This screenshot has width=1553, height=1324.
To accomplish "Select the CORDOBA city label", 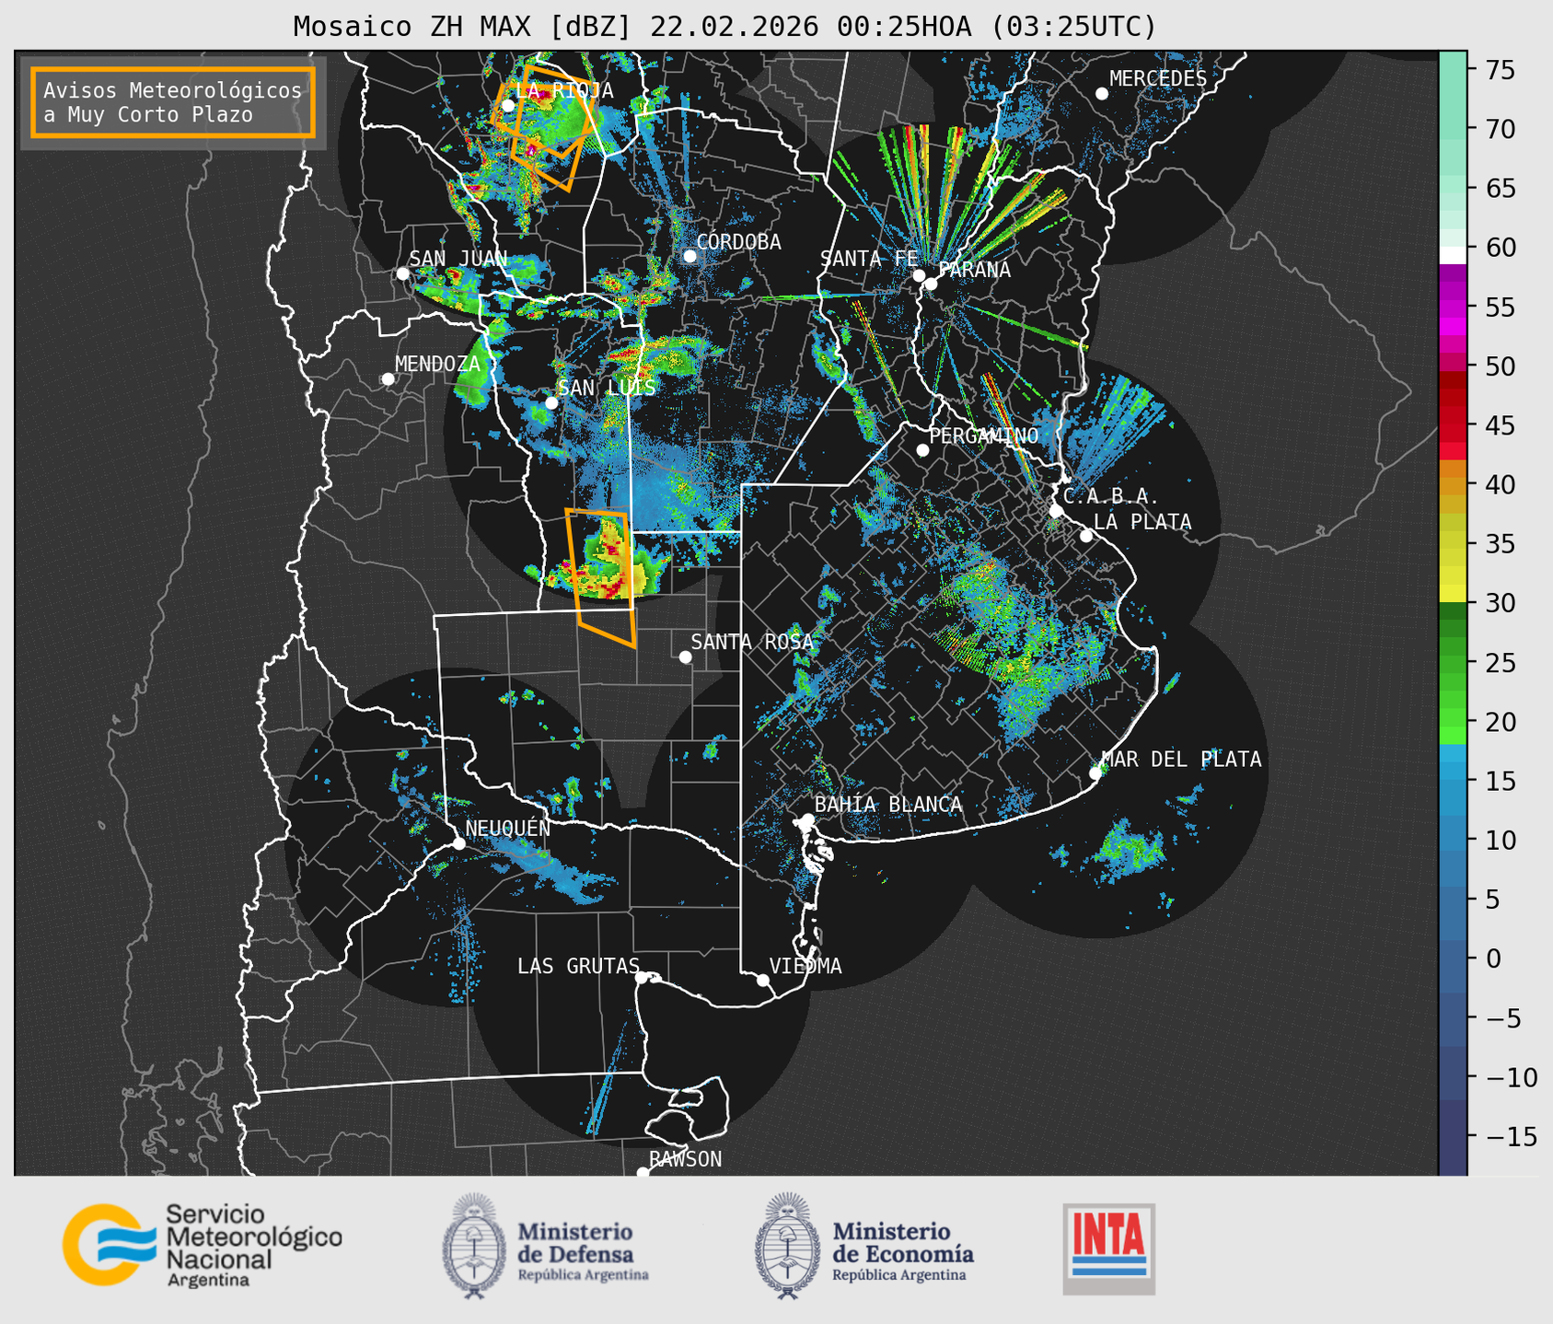I will [738, 242].
